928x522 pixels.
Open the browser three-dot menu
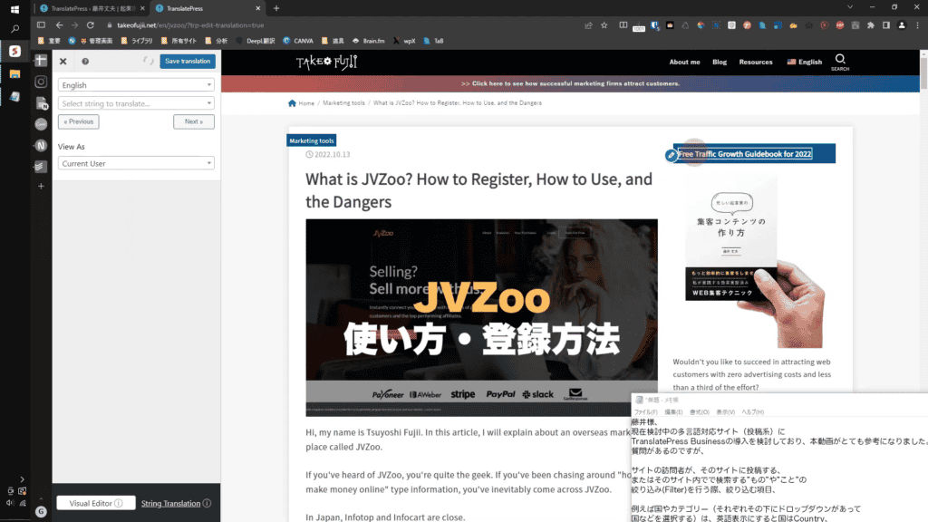point(917,25)
